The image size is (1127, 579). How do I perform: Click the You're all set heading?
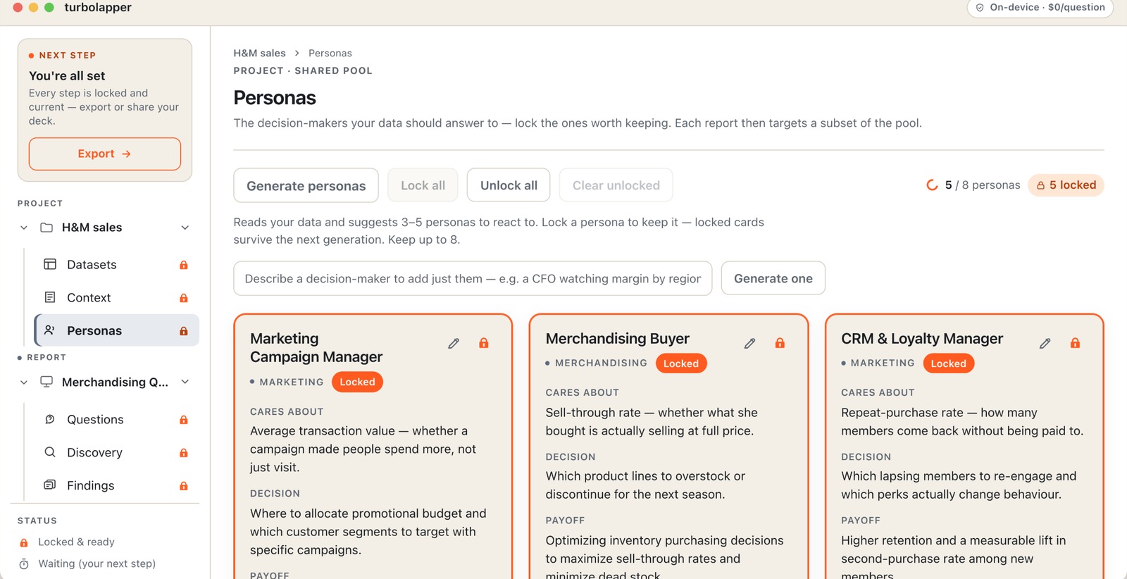67,75
